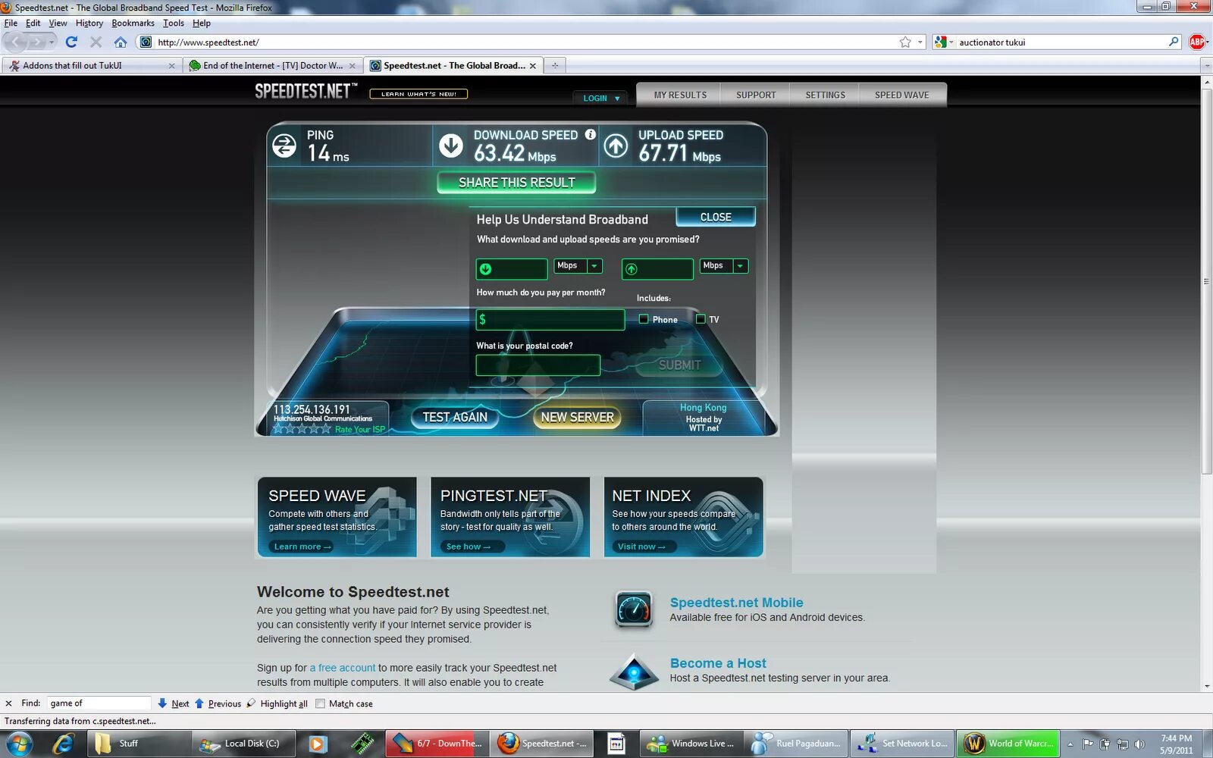Click the browser Forward arrow button
This screenshot has width=1213, height=758.
point(36,42)
